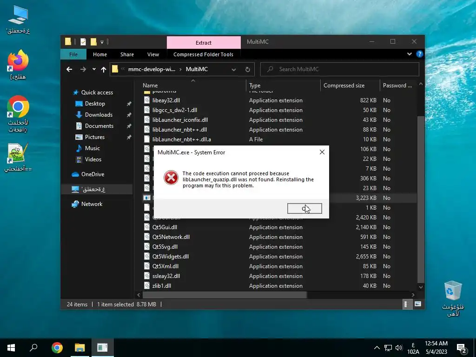Select Recycle Bin desktop icon
Screen dimensions: 476x357
coord(453,299)
